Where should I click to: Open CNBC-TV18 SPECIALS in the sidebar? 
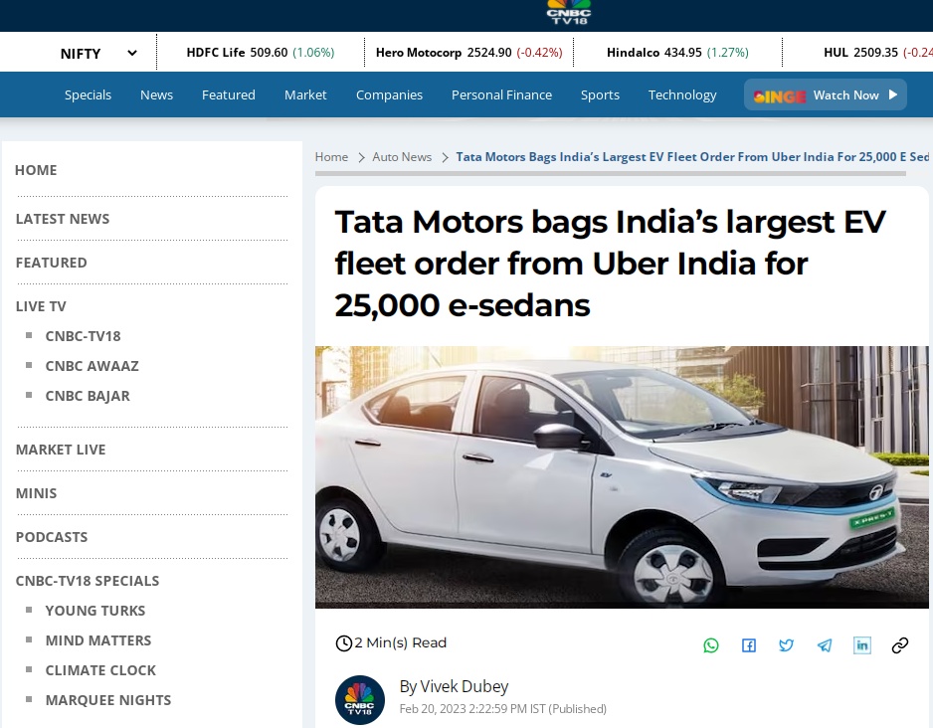[x=88, y=581]
